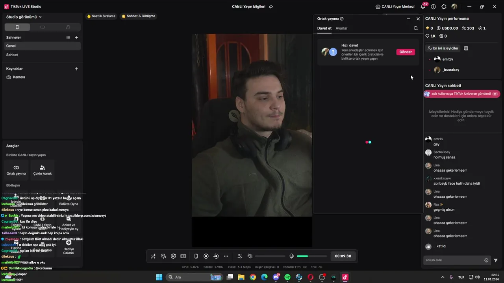
Task: Click the share arrow next to Yayın bilgileri
Action: pyautogui.click(x=271, y=7)
